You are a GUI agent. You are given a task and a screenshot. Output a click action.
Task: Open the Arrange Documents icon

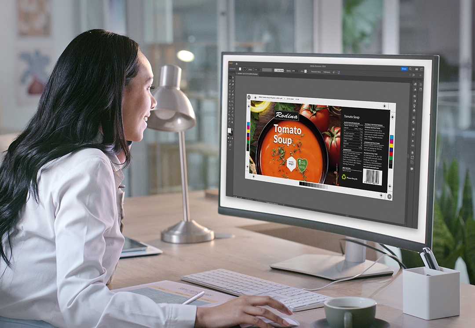pyautogui.click(x=416, y=69)
